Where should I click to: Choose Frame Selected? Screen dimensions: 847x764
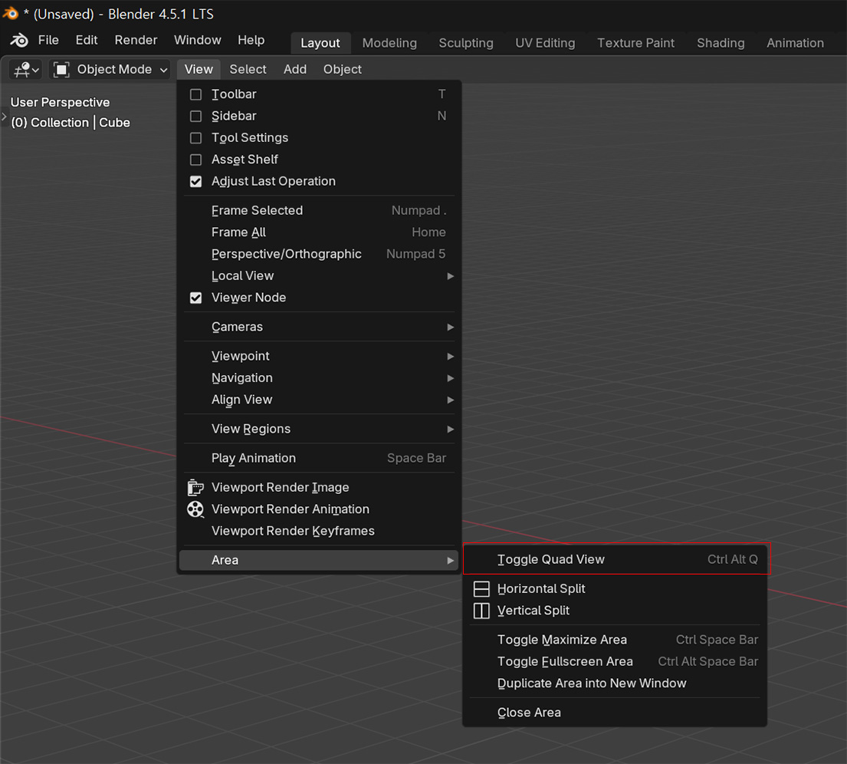tap(319, 210)
